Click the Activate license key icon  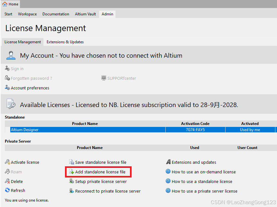click(7, 162)
